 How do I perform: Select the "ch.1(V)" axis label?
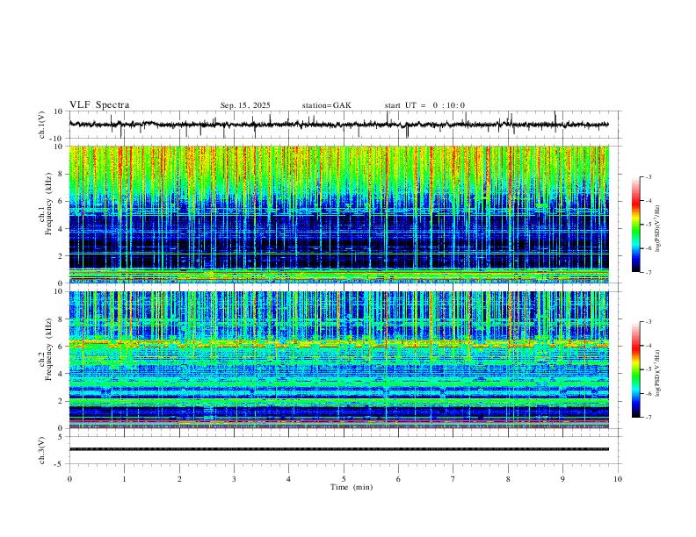point(42,125)
